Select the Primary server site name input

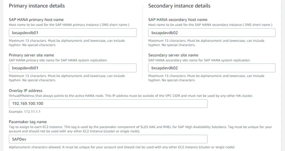(73, 68)
